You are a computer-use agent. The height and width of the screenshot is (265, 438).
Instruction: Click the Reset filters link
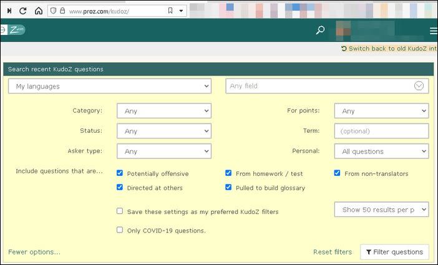click(333, 252)
